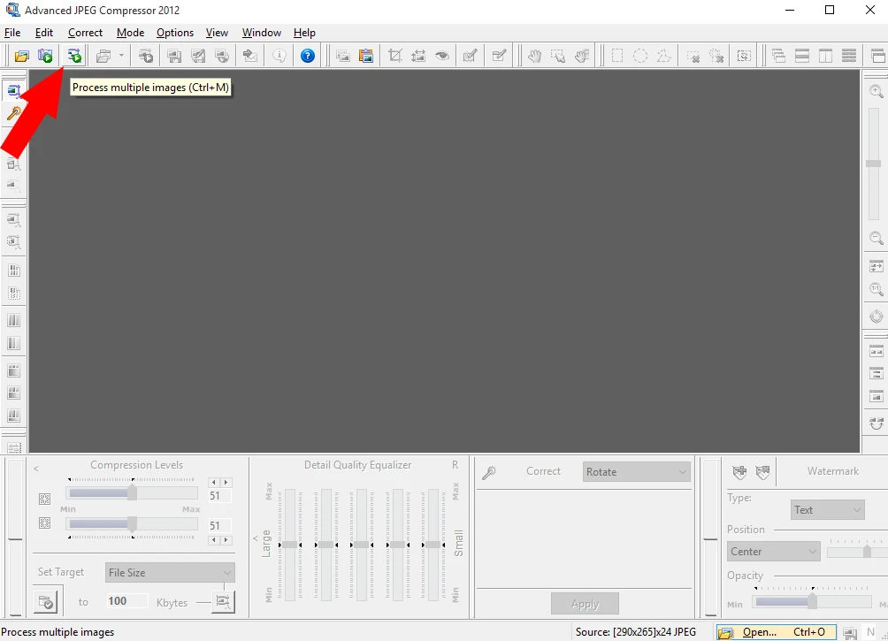Click the send image by mail toolbar icon

tap(249, 56)
